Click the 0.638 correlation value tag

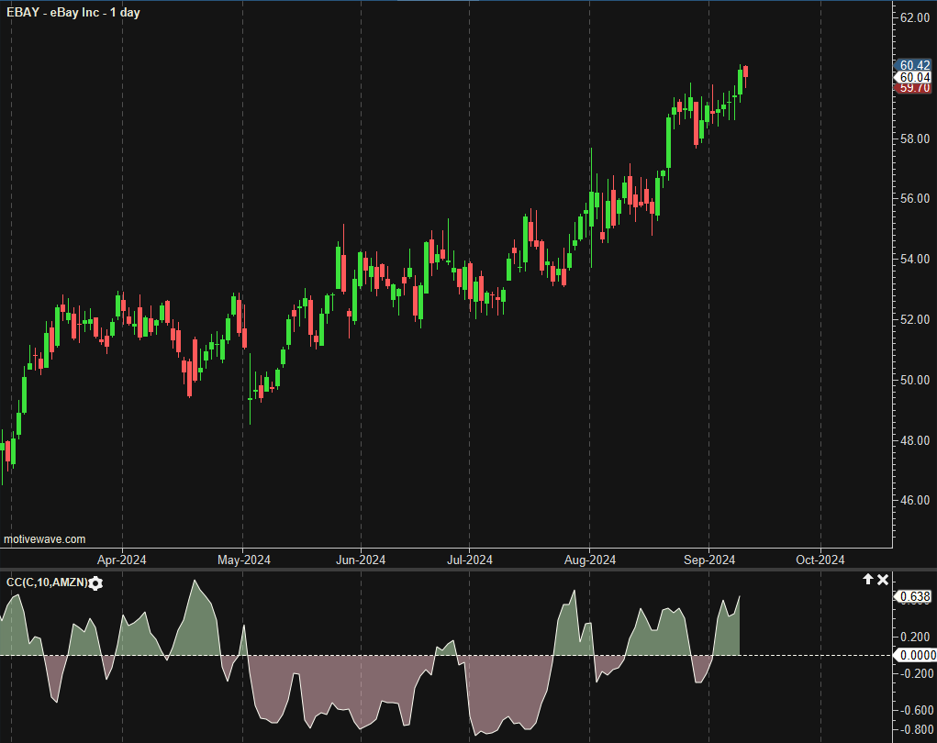coord(914,597)
